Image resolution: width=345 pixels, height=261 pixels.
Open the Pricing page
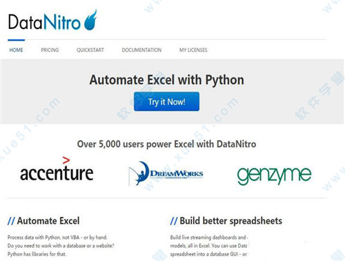[50, 50]
